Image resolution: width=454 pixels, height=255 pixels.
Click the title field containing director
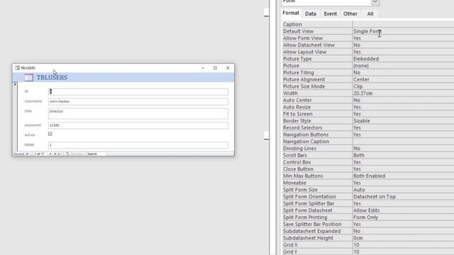[x=138, y=113]
